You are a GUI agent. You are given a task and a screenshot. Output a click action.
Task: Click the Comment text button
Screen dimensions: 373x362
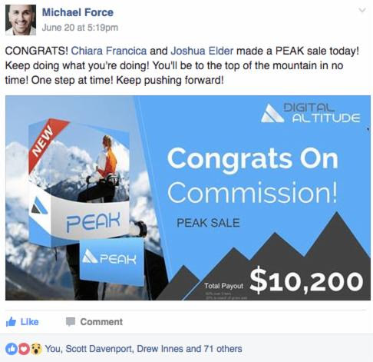[101, 322]
